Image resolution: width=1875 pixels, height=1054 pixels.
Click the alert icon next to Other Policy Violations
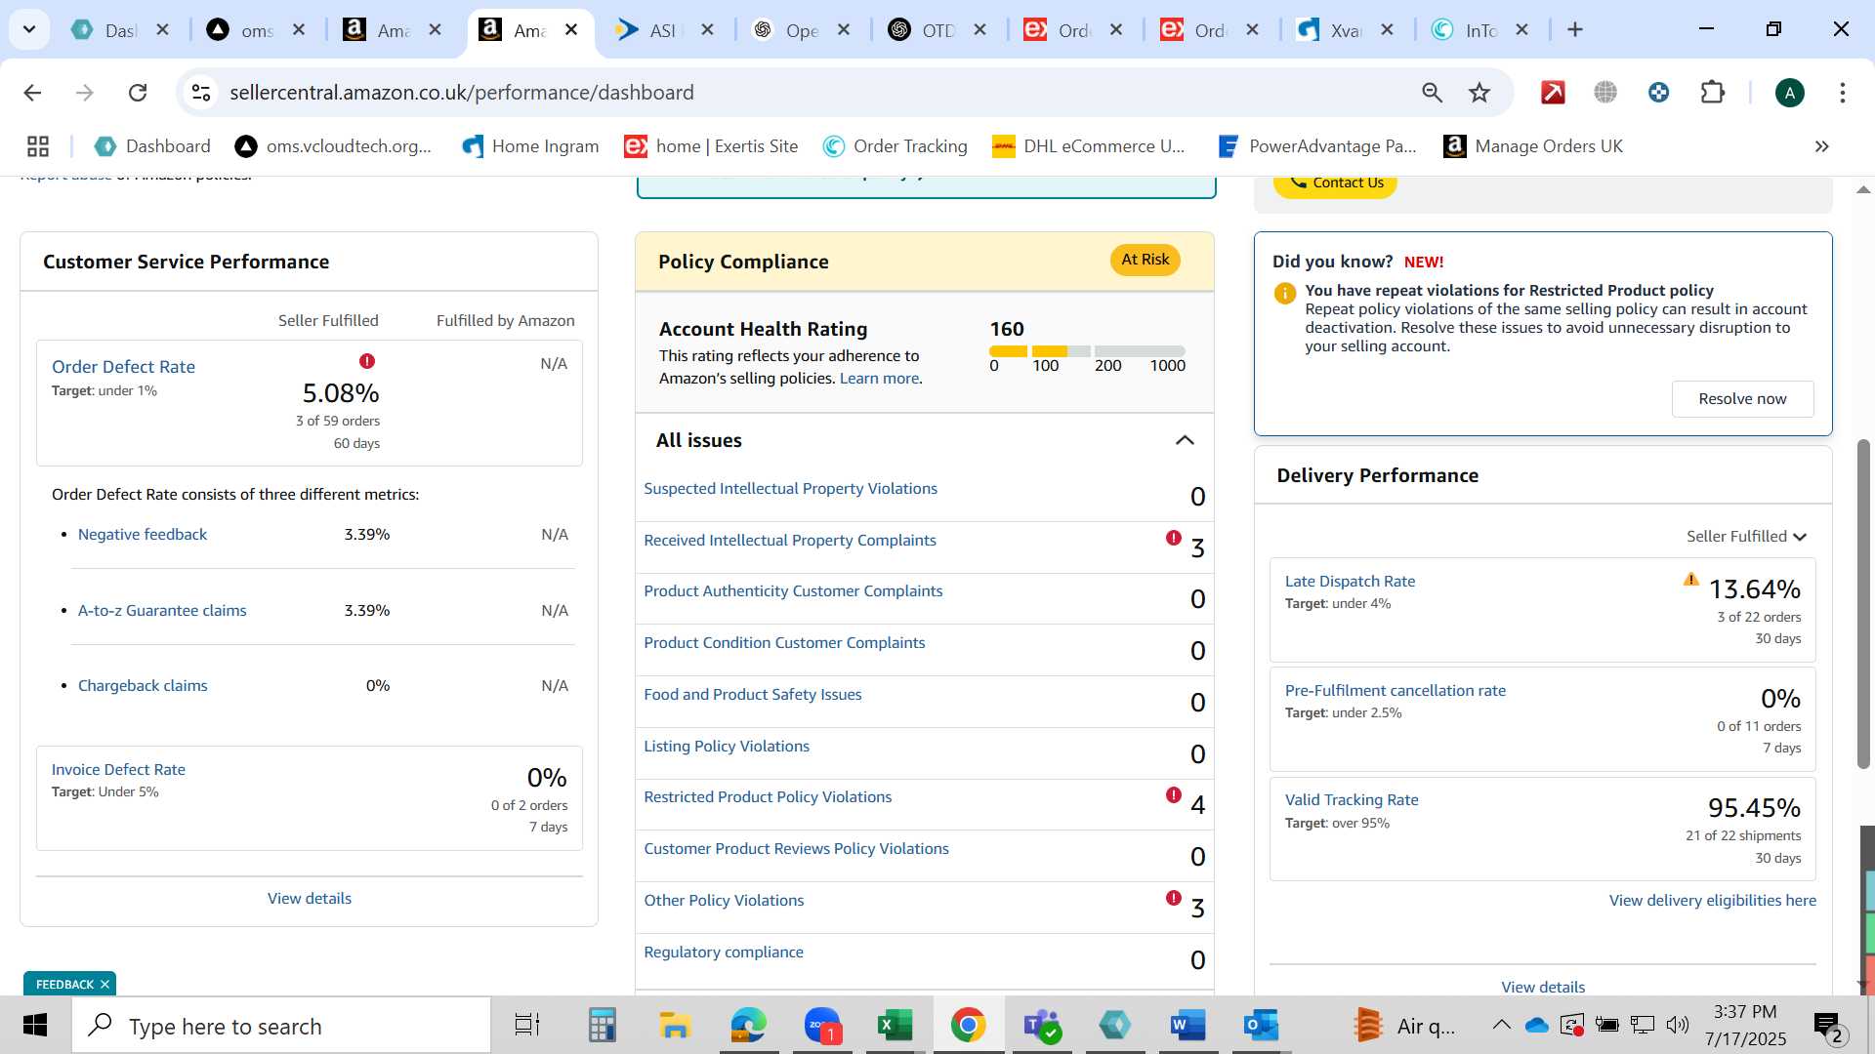coord(1174,898)
